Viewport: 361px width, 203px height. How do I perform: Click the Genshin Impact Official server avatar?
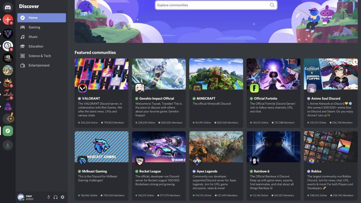click(140, 88)
